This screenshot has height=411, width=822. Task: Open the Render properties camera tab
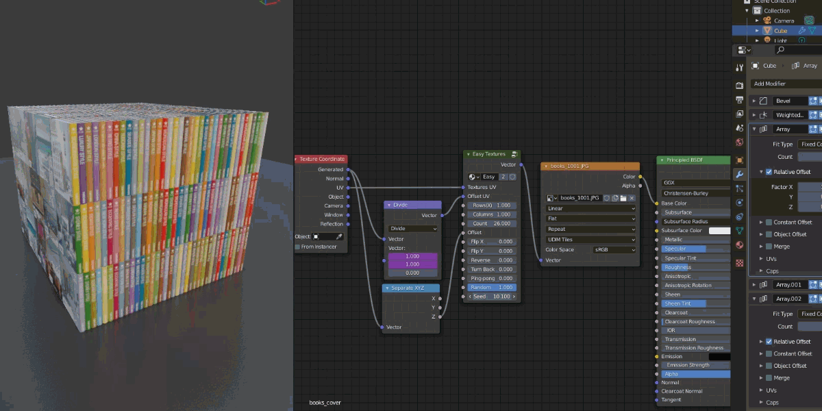coord(739,86)
